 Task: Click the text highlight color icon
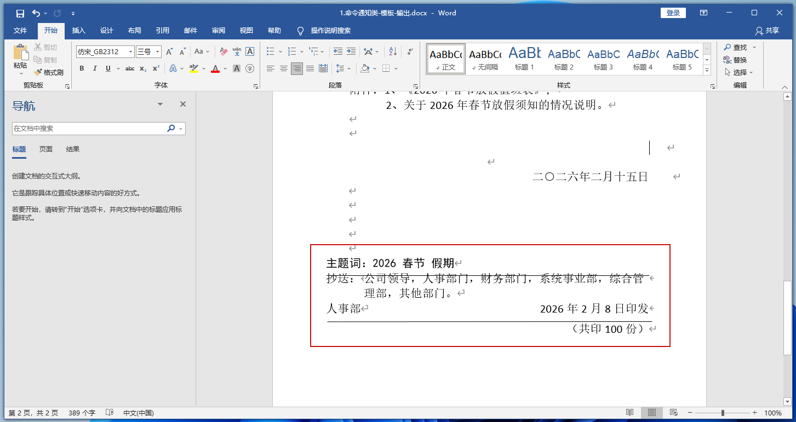point(193,68)
